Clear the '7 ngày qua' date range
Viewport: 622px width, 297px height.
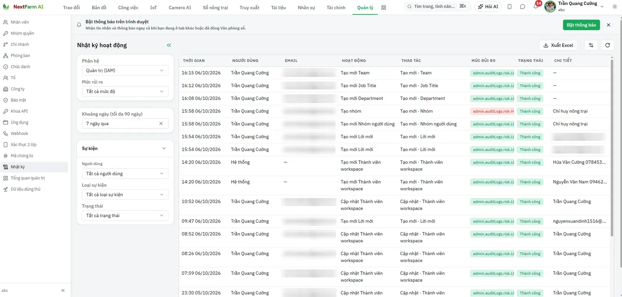161,123
